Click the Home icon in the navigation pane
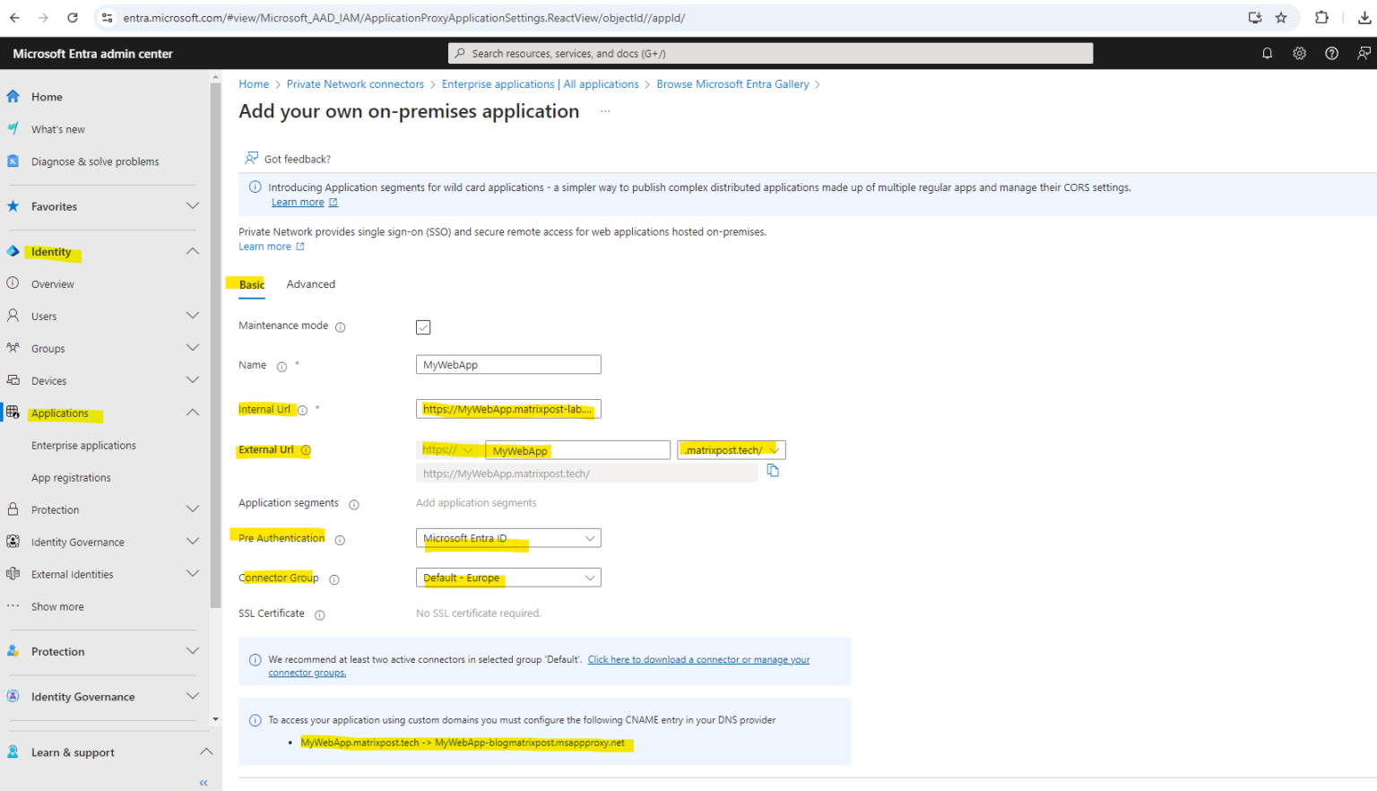 click(x=12, y=96)
